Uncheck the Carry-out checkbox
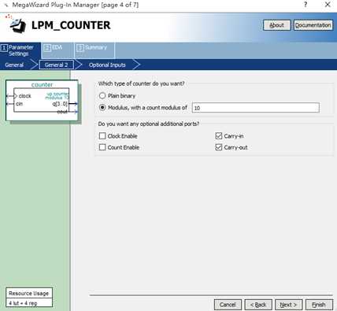 click(219, 147)
